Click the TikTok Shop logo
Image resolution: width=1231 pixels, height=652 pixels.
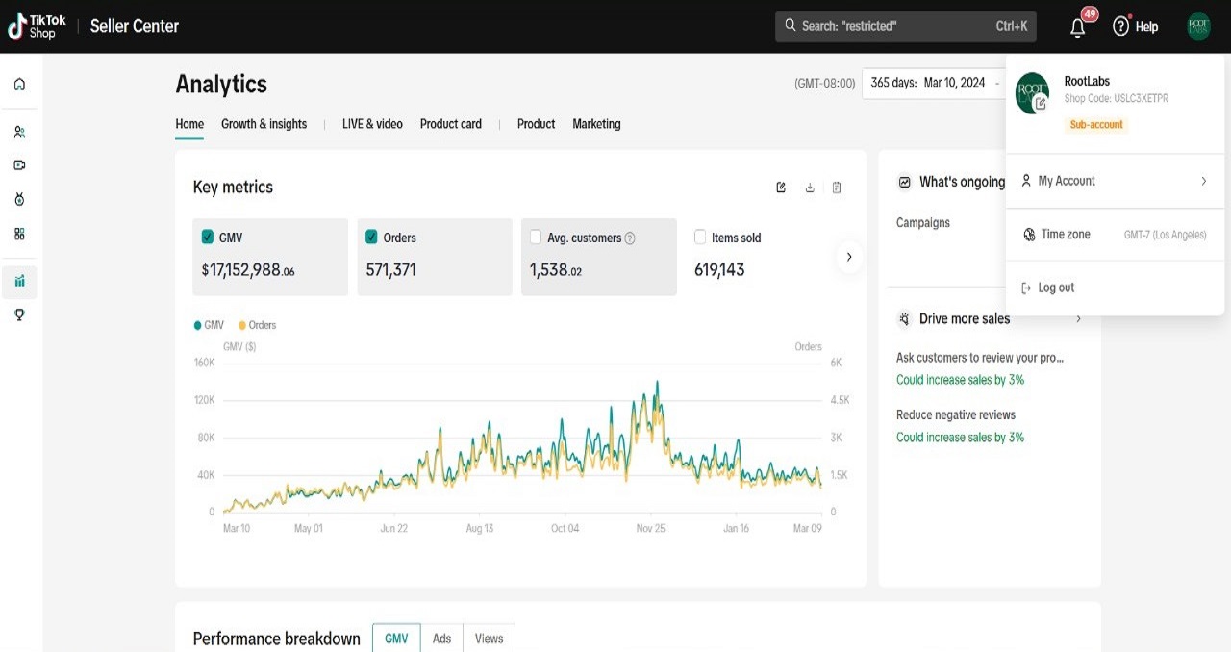click(x=38, y=27)
